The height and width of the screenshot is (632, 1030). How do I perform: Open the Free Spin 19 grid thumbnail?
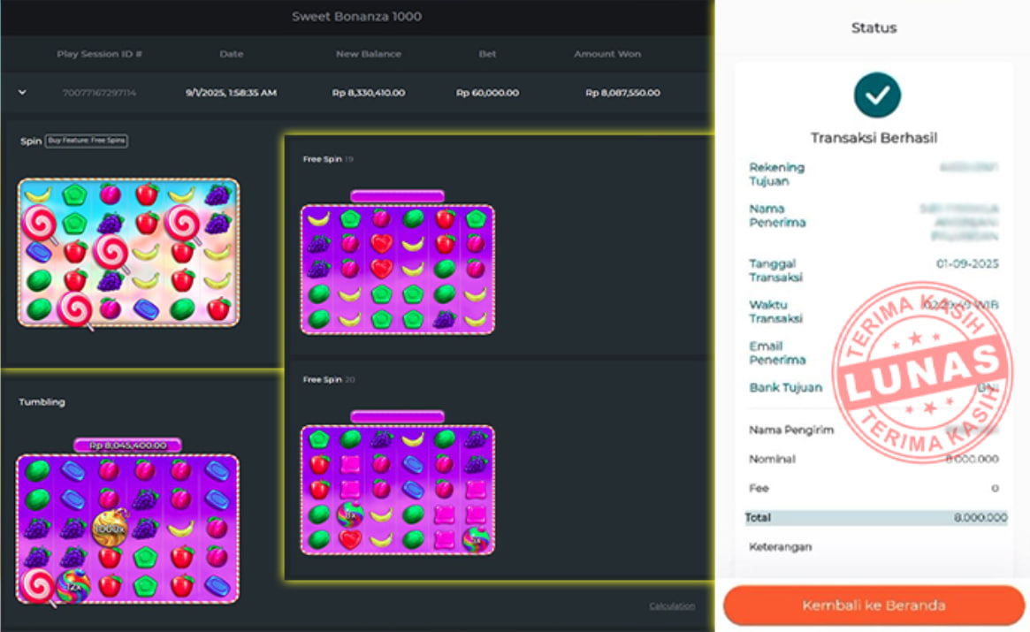(x=398, y=270)
